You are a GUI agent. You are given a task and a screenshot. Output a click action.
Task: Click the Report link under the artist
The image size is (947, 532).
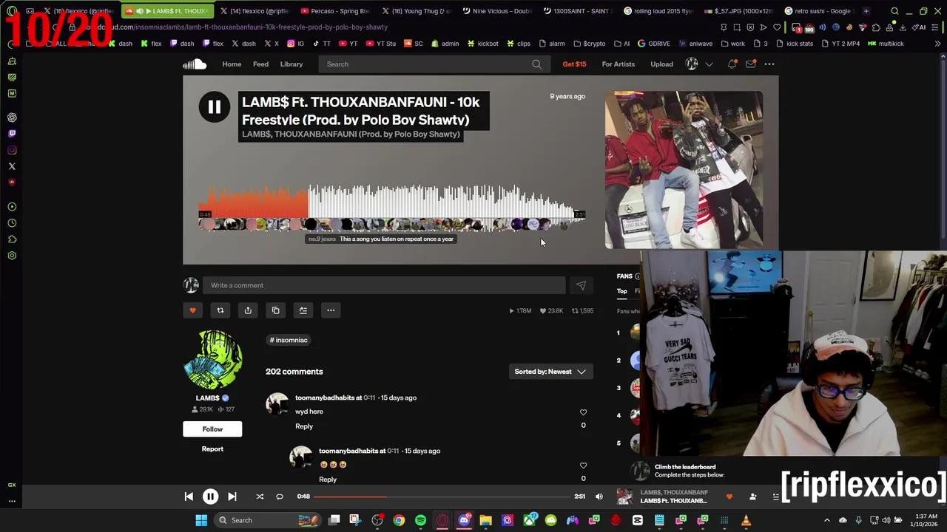coord(212,449)
